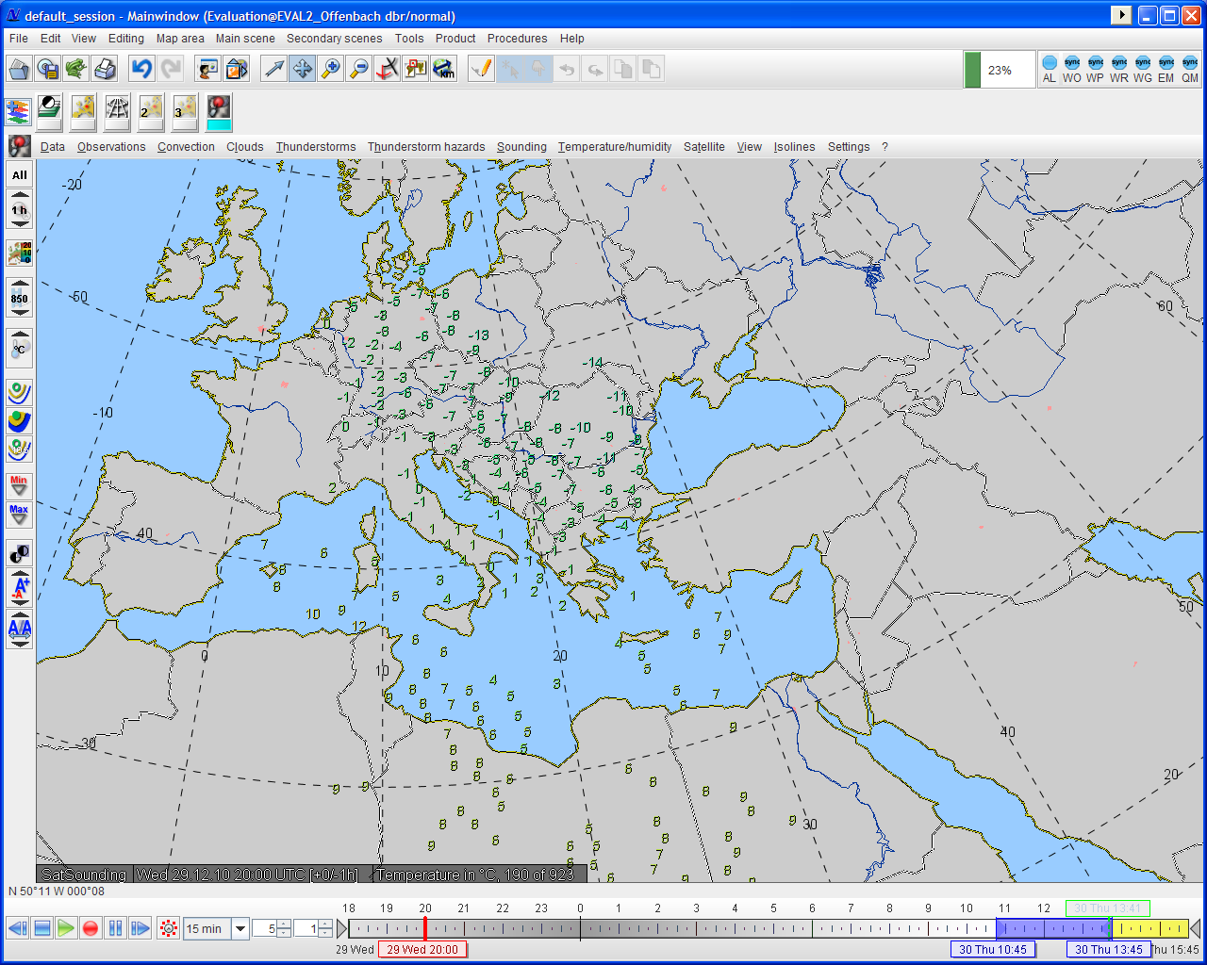
Task: Click the save session disk icon
Action: point(48,69)
